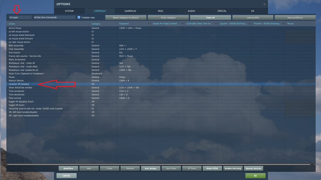
Task: Open the All But Axis Commands dropdown
Action: click(x=55, y=17)
